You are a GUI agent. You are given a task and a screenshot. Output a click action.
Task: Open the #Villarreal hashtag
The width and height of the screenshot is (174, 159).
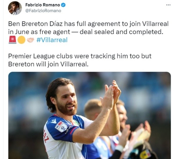point(52,40)
